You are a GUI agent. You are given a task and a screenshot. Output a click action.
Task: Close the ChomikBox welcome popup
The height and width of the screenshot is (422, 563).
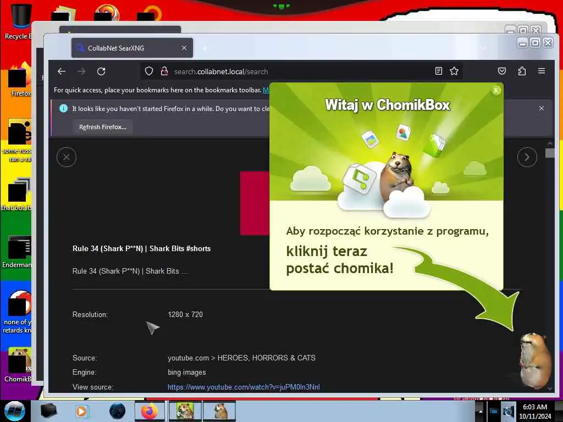496,91
